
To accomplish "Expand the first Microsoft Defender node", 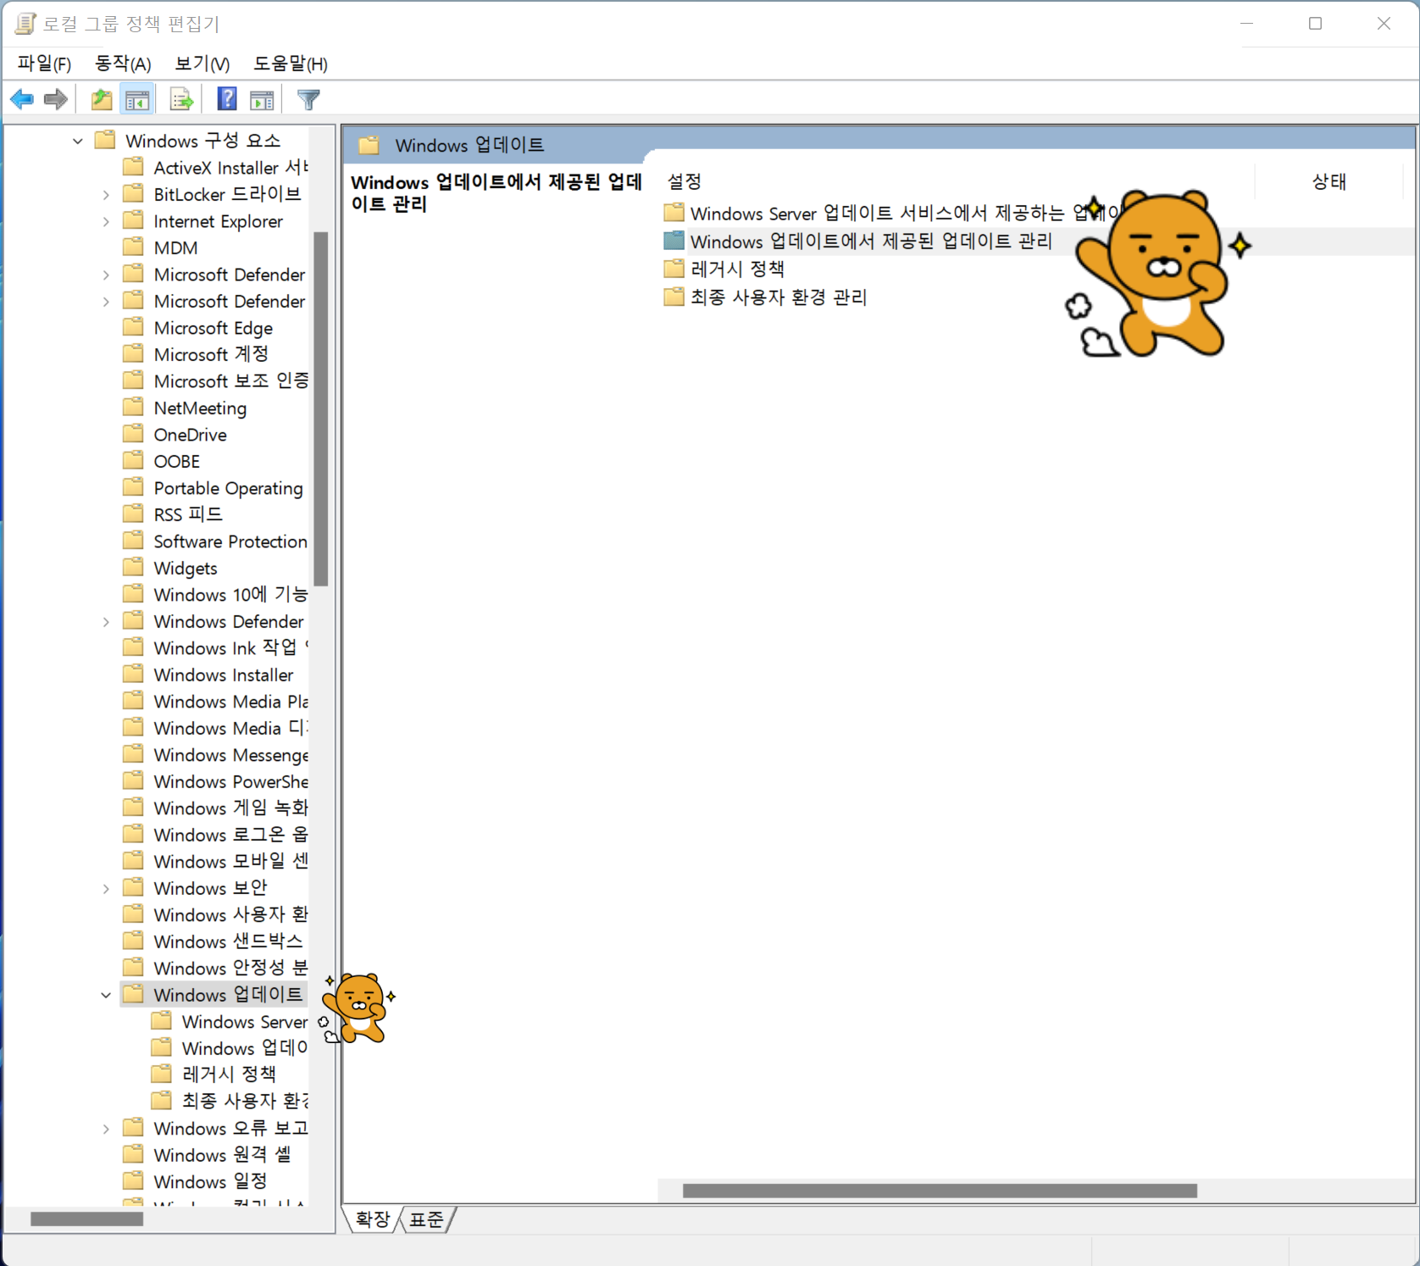I will coord(106,275).
